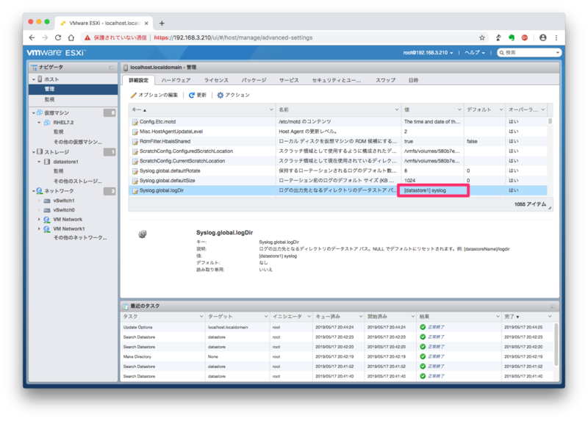Switch to the ハードウェア tab
Viewport: 588px width, 421px height.
pos(176,80)
